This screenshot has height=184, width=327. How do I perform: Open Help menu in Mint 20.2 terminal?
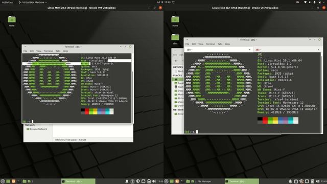[x=65, y=51]
